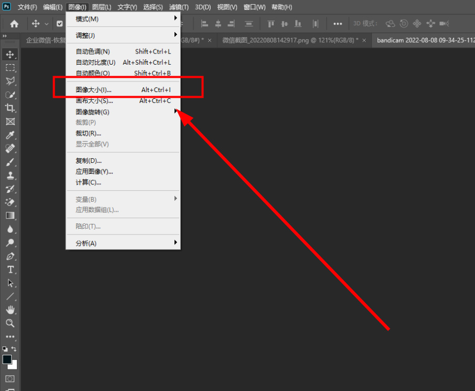Select the Zoom magnifier tool
The height and width of the screenshot is (391, 475).
coord(10,323)
